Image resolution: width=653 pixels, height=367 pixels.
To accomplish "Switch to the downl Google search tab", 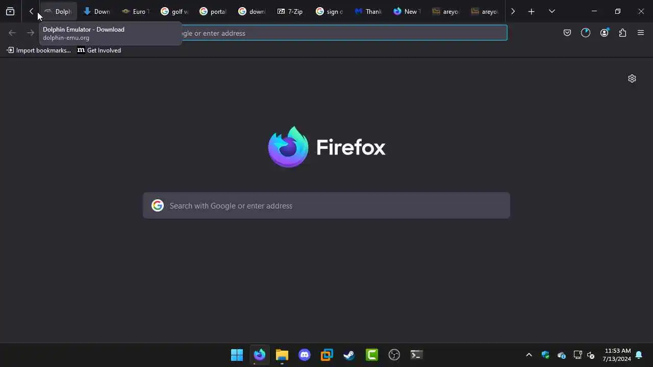I will coord(252,11).
